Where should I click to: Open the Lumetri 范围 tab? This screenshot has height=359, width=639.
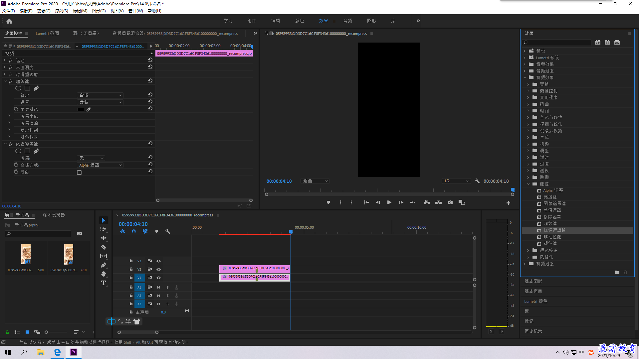pos(47,34)
